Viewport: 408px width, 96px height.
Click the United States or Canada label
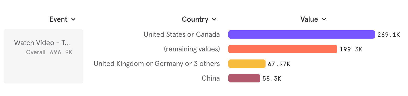point(182,34)
